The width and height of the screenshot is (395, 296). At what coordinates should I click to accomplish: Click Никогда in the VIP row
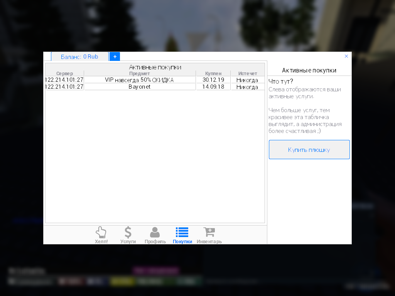(248, 80)
